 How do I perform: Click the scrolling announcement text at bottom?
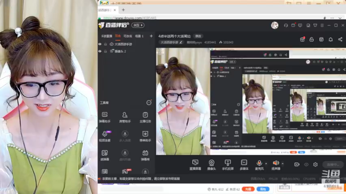pyautogui.click(x=141, y=179)
